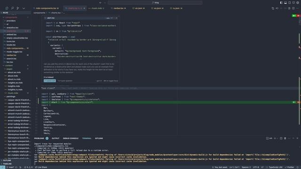Switch to the es.json tab
Screen dimensions: 301x169
[x=158, y=8]
